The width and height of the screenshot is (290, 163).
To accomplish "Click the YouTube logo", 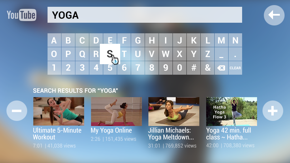I will tap(21, 15).
